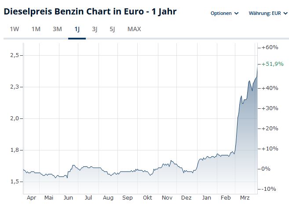Switch chart to the 3J period
The height and width of the screenshot is (211, 289).
(x=95, y=29)
